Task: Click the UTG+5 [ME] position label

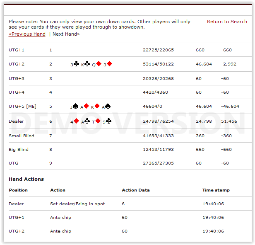Action: 22,107
